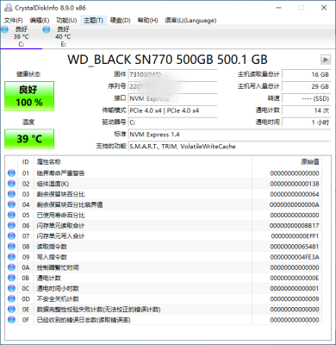Image resolution: width=336 pixels, height=345 pixels.
Task: Click the firmware 固件 value field
Action: point(172,75)
